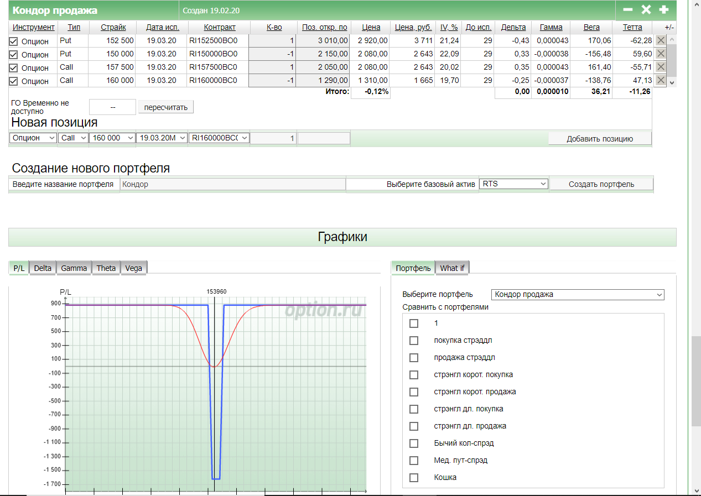This screenshot has height=496, width=701.
Task: Click the plus icon in portfolio header
Action: click(664, 10)
